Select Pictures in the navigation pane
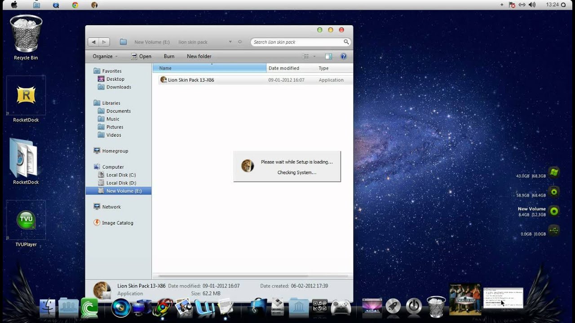The image size is (575, 323). click(115, 127)
